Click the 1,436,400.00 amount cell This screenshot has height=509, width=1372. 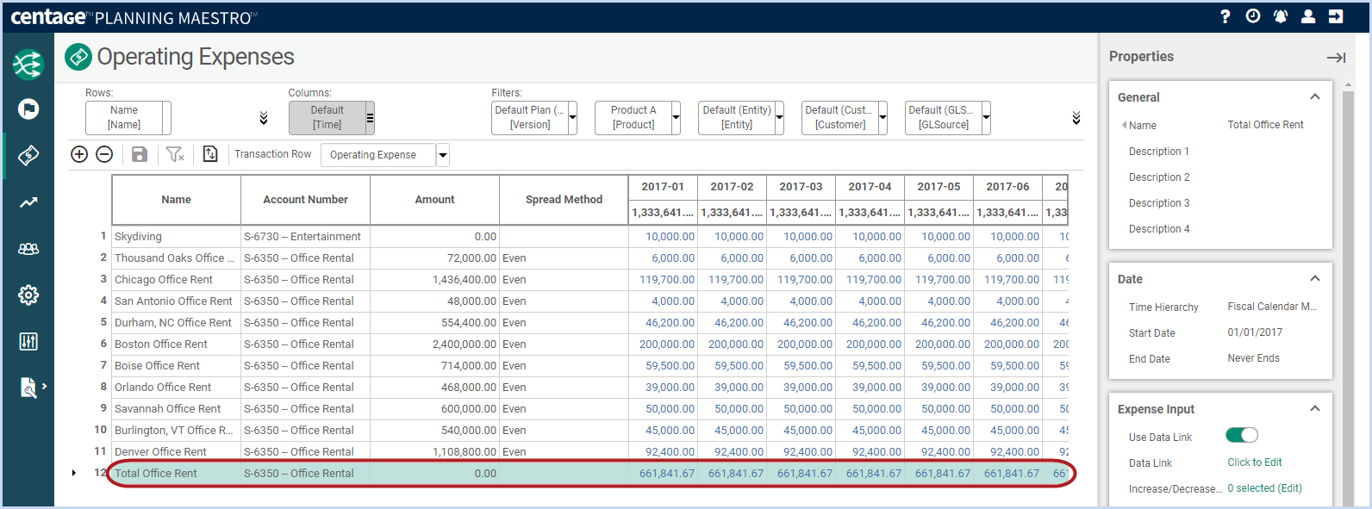coord(435,280)
